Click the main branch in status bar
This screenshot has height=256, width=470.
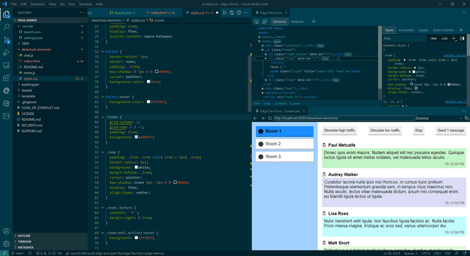[x=18, y=253]
